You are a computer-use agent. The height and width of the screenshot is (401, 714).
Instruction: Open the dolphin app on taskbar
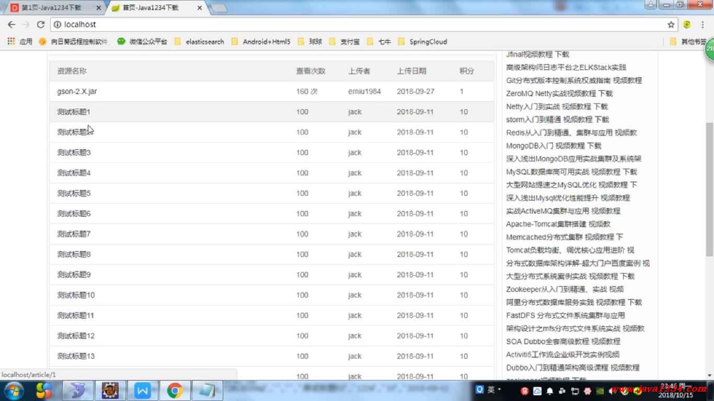tap(78, 391)
